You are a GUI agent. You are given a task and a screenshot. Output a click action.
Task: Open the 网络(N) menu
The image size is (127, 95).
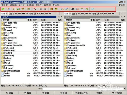pyautogui.click(x=30, y=5)
